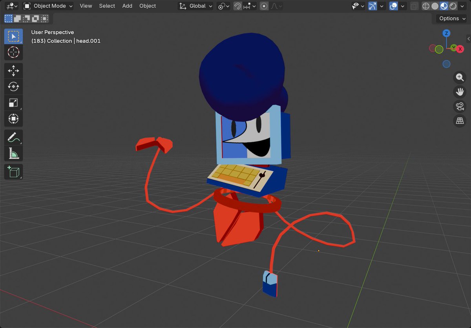Click the negative Y green ring on gizmo
Viewport: 471px width, 328px height.
pos(439,49)
